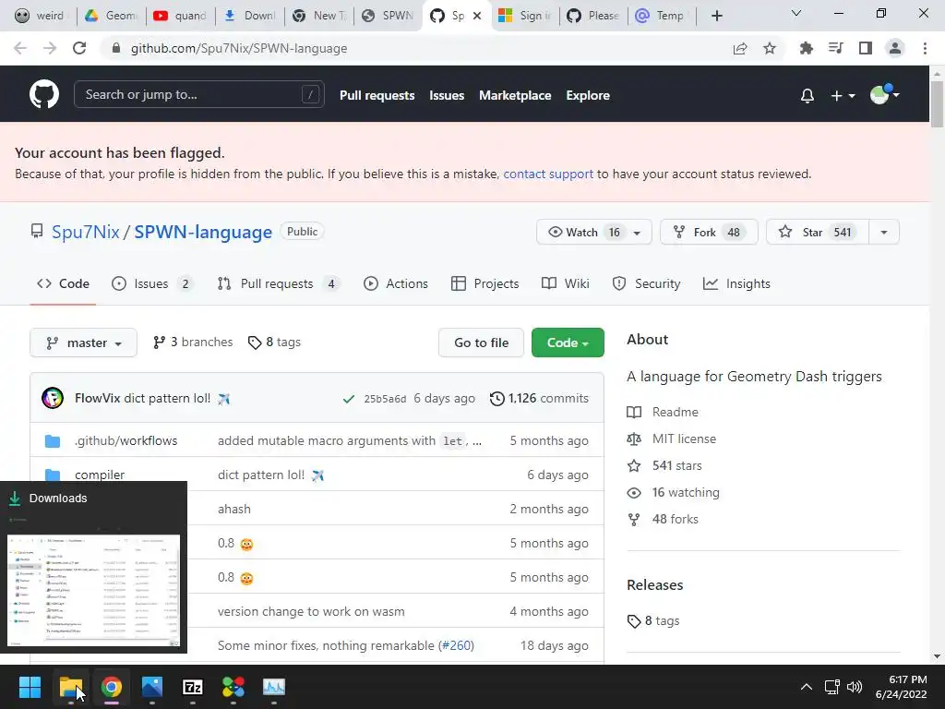Switch to the Insights tab
Image resolution: width=945 pixels, height=709 pixels.
tap(736, 283)
